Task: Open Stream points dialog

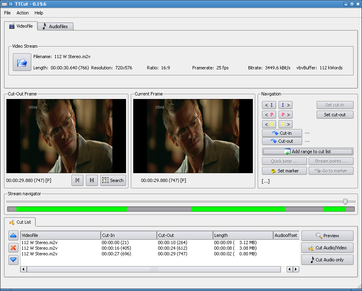Action: [331, 161]
